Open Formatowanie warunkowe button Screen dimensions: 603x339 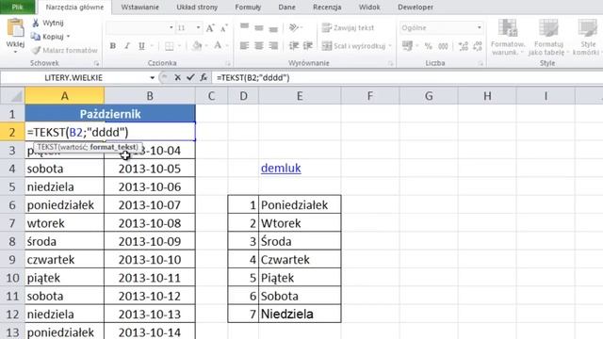tap(508, 38)
